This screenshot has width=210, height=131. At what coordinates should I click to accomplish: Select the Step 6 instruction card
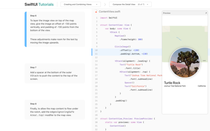(55, 29)
